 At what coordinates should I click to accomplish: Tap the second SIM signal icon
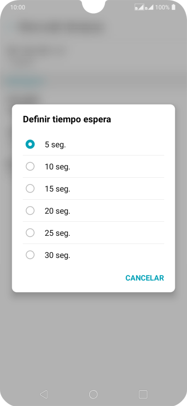pyautogui.click(x=149, y=7)
